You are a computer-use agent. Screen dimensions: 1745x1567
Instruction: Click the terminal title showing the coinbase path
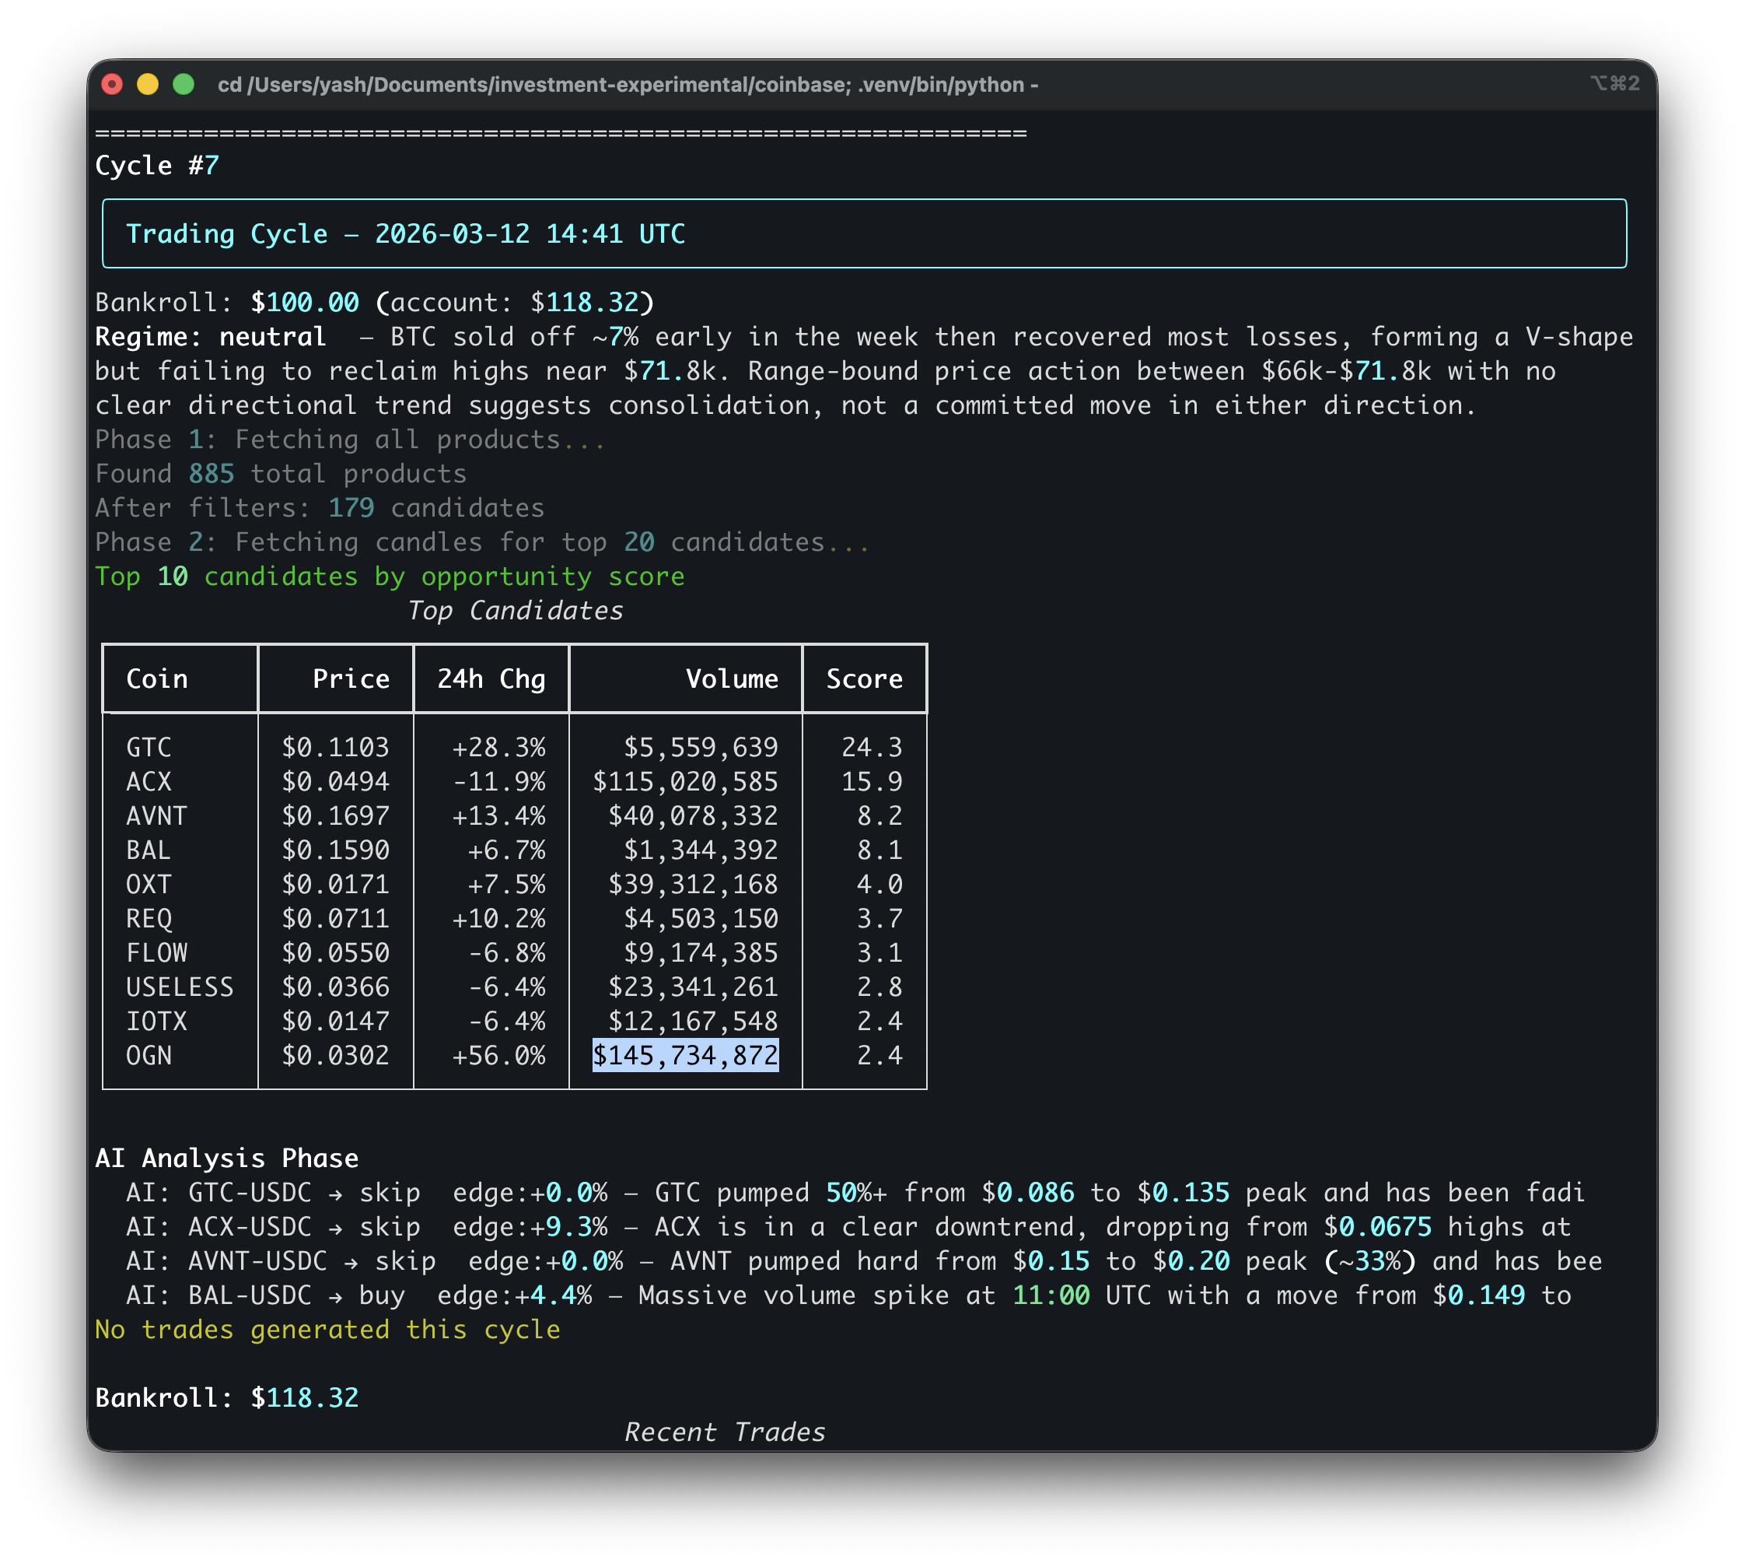pyautogui.click(x=628, y=84)
